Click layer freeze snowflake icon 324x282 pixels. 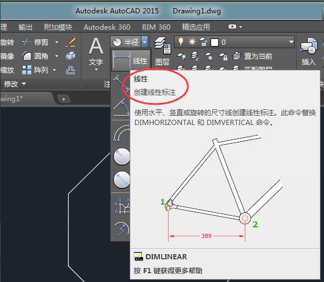tap(209, 56)
